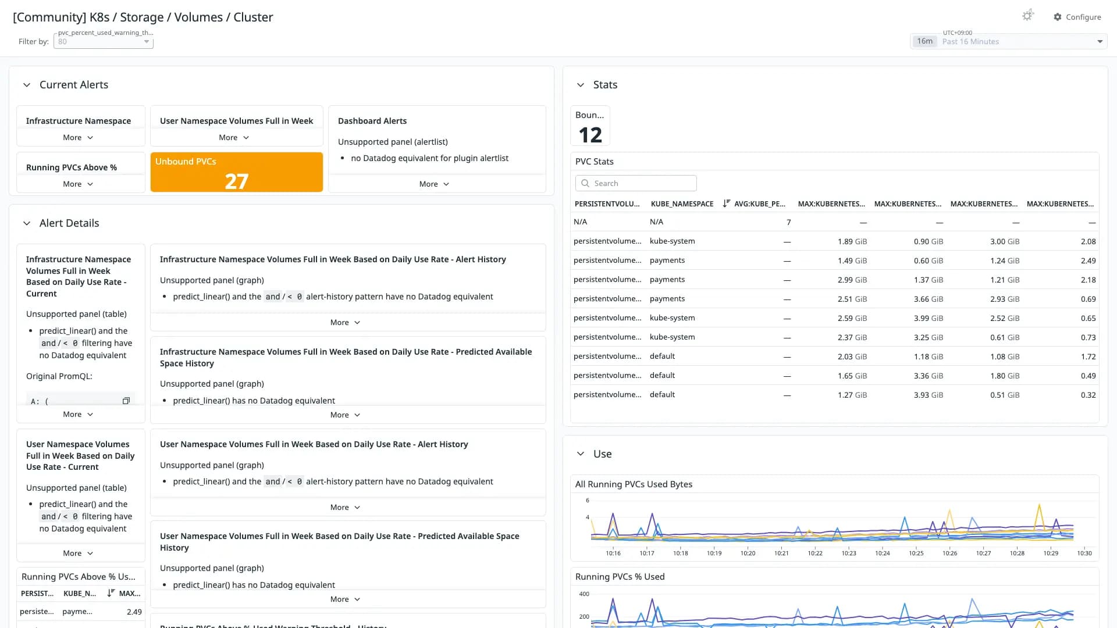This screenshot has height=628, width=1117.
Task: Click the 16m time badge
Action: pos(924,41)
